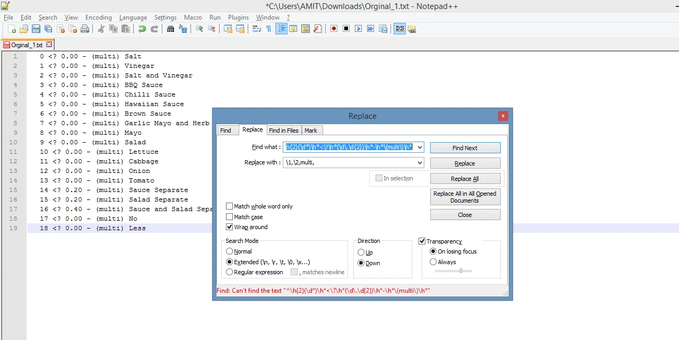
Task: Open the Search menu
Action: tap(48, 18)
